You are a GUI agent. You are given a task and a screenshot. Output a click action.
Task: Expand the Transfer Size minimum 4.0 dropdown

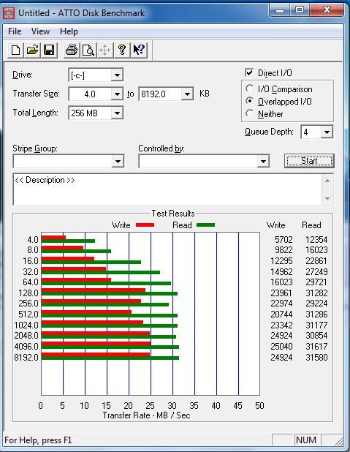click(x=117, y=94)
